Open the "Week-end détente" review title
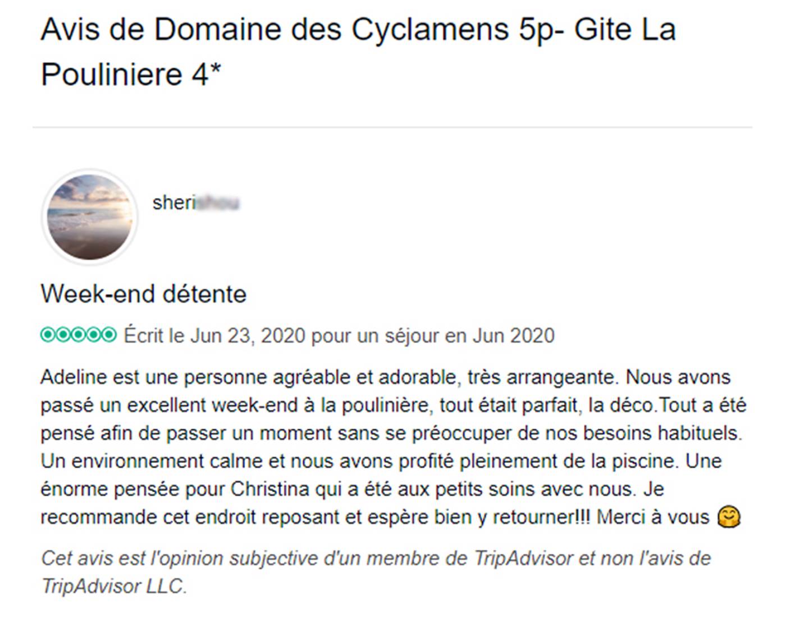Image resolution: width=786 pixels, height=617 pixels. point(144,294)
